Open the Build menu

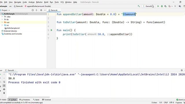pos(46,2)
